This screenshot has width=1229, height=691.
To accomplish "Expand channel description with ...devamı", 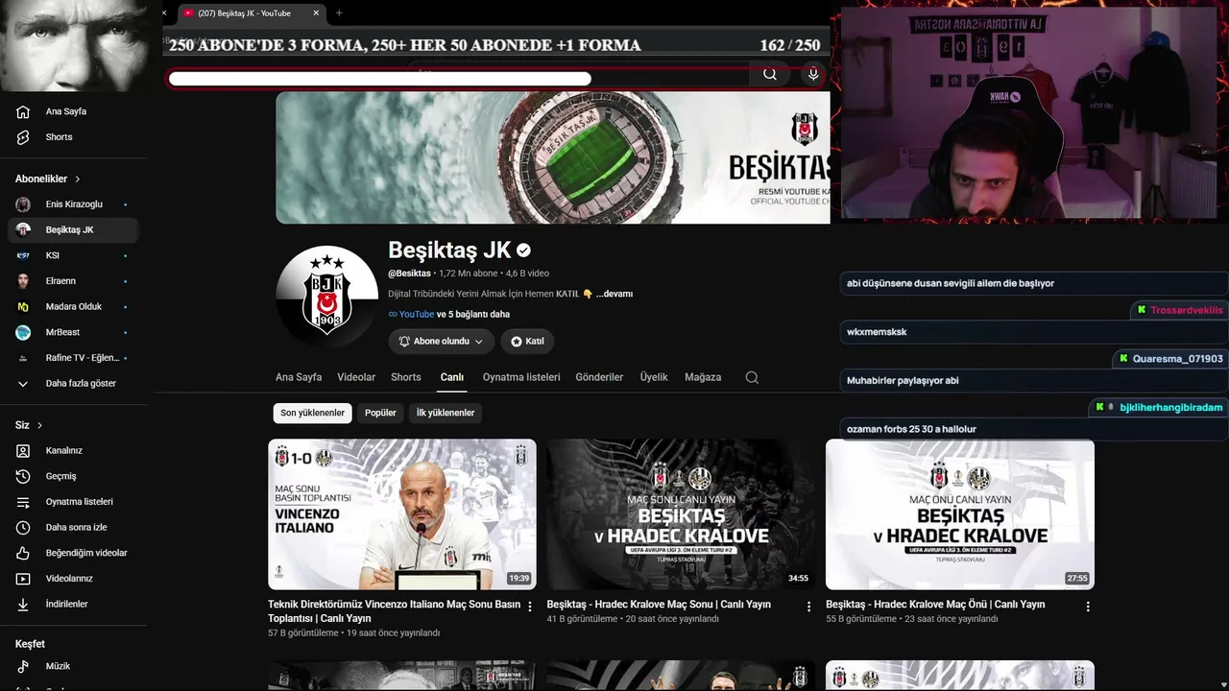I will pos(614,294).
